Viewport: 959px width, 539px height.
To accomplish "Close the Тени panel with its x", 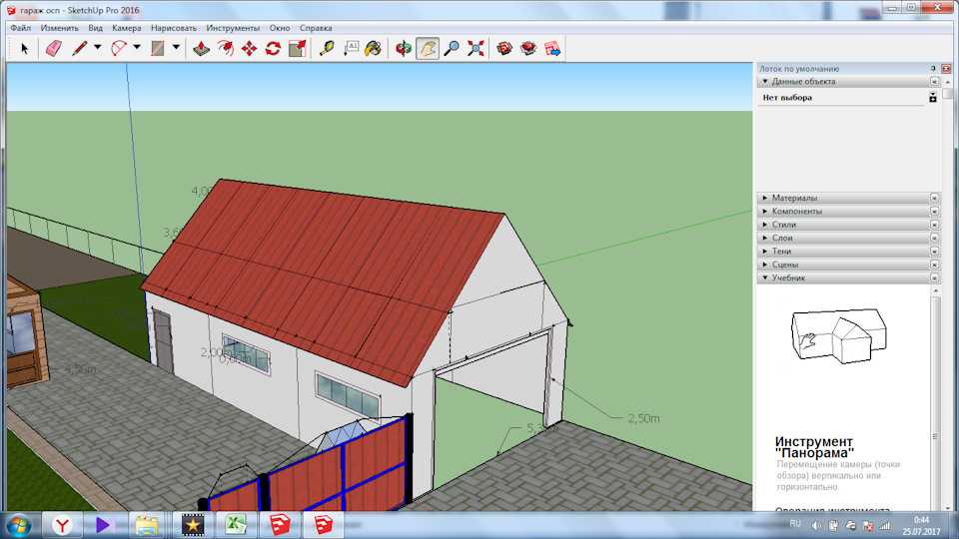I will pos(935,252).
